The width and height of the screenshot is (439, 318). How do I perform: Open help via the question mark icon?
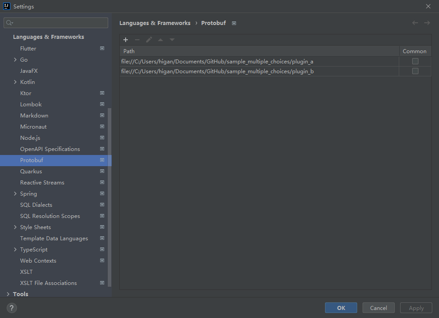[x=11, y=308]
